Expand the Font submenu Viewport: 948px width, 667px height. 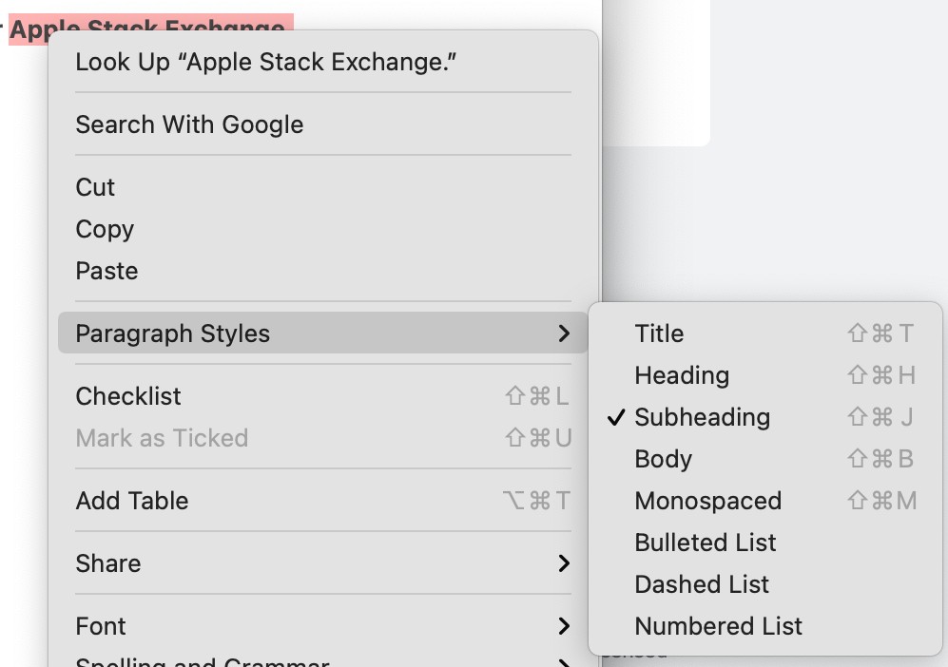[x=101, y=626]
